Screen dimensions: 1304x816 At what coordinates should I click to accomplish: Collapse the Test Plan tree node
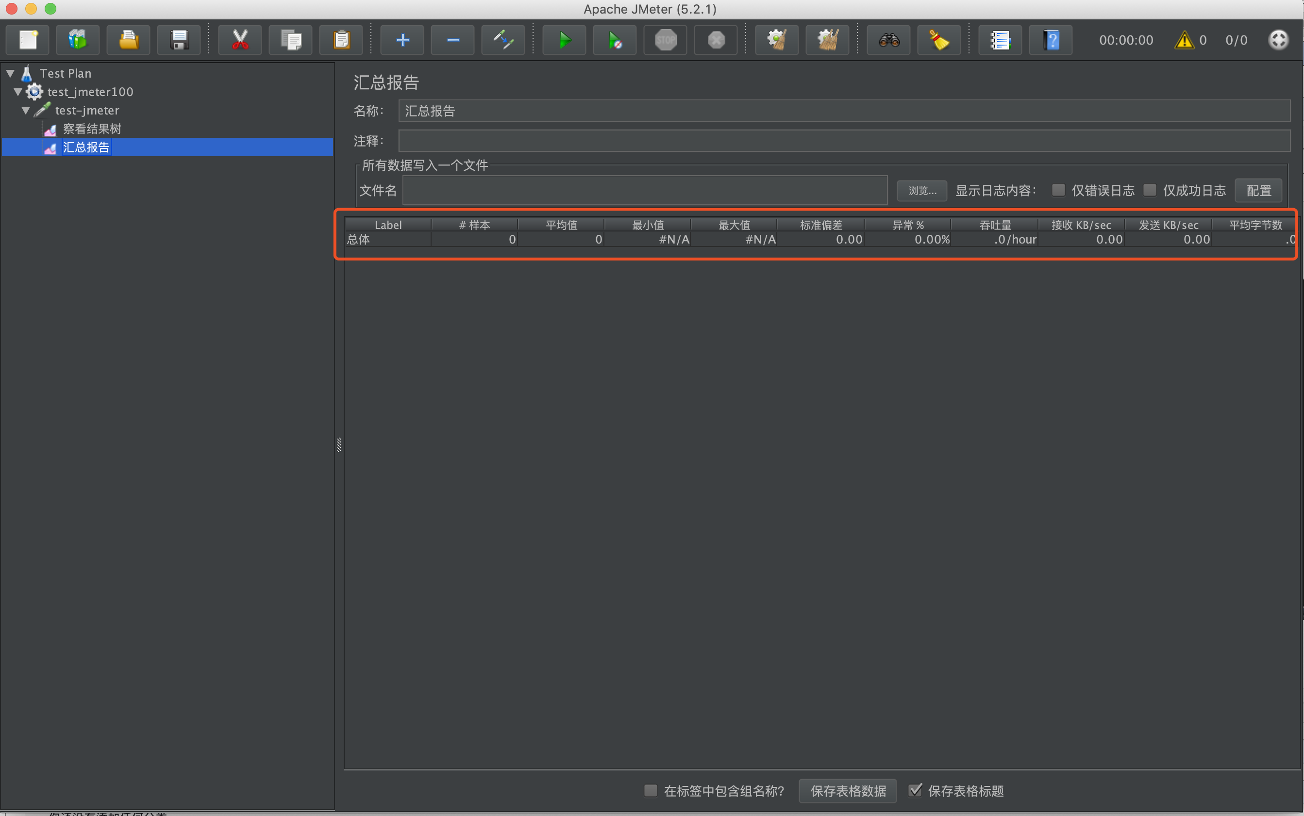(x=10, y=73)
